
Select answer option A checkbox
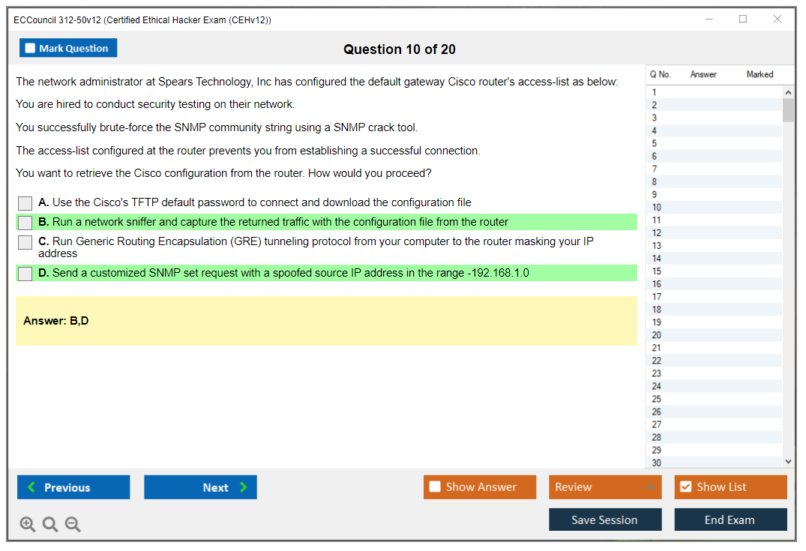[x=25, y=203]
